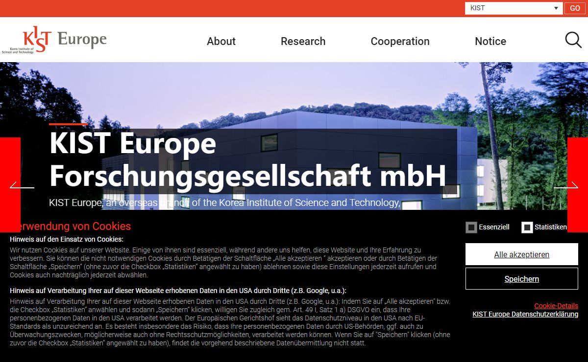The height and width of the screenshot is (362, 588).
Task: Go to previous slide arrow
Action: pyautogui.click(x=22, y=185)
